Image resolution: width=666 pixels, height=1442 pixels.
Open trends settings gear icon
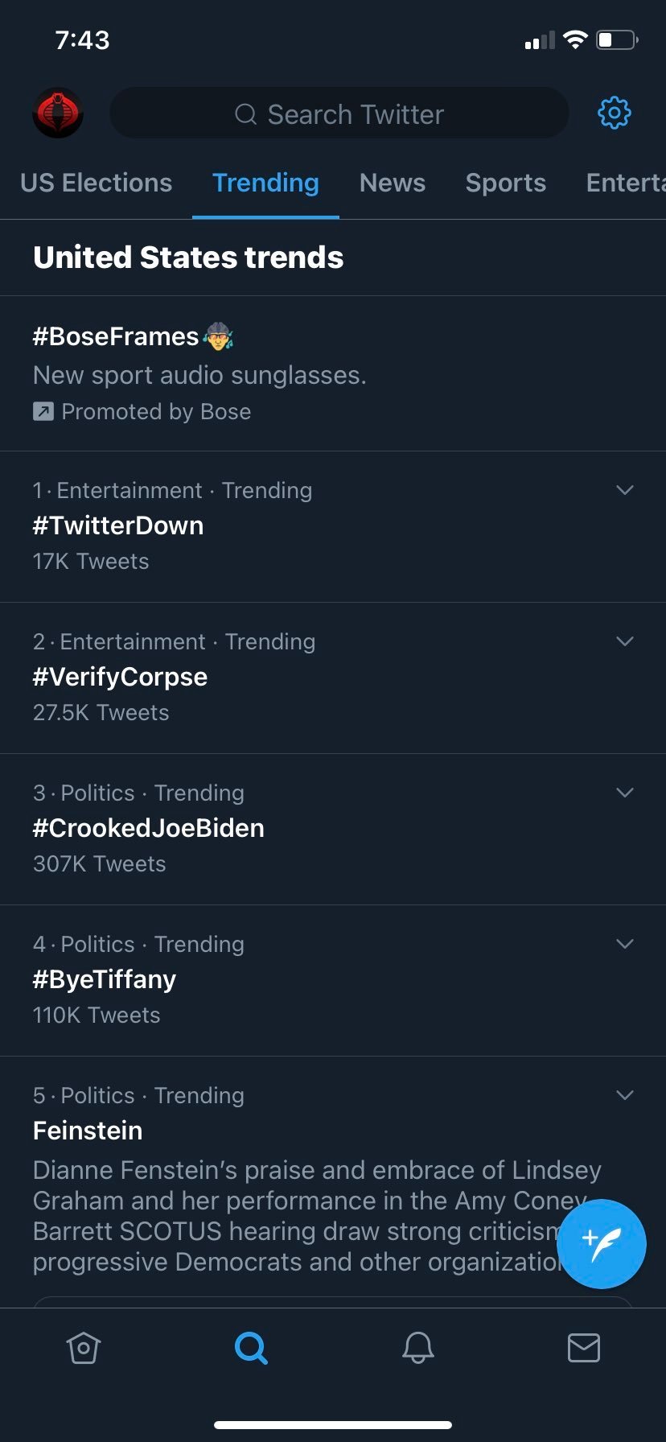pos(615,113)
